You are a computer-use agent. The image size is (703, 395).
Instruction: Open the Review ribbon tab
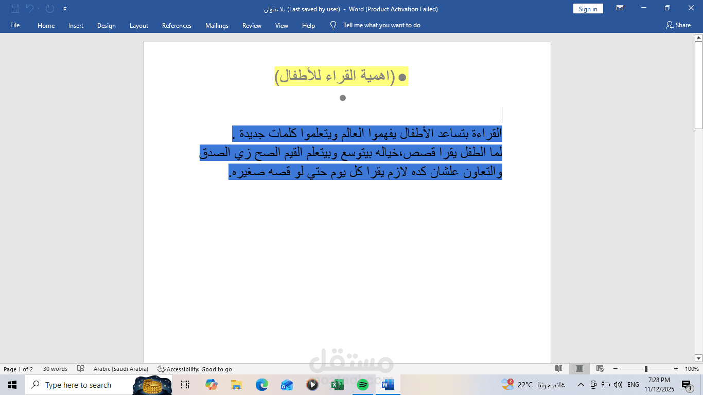pos(252,25)
